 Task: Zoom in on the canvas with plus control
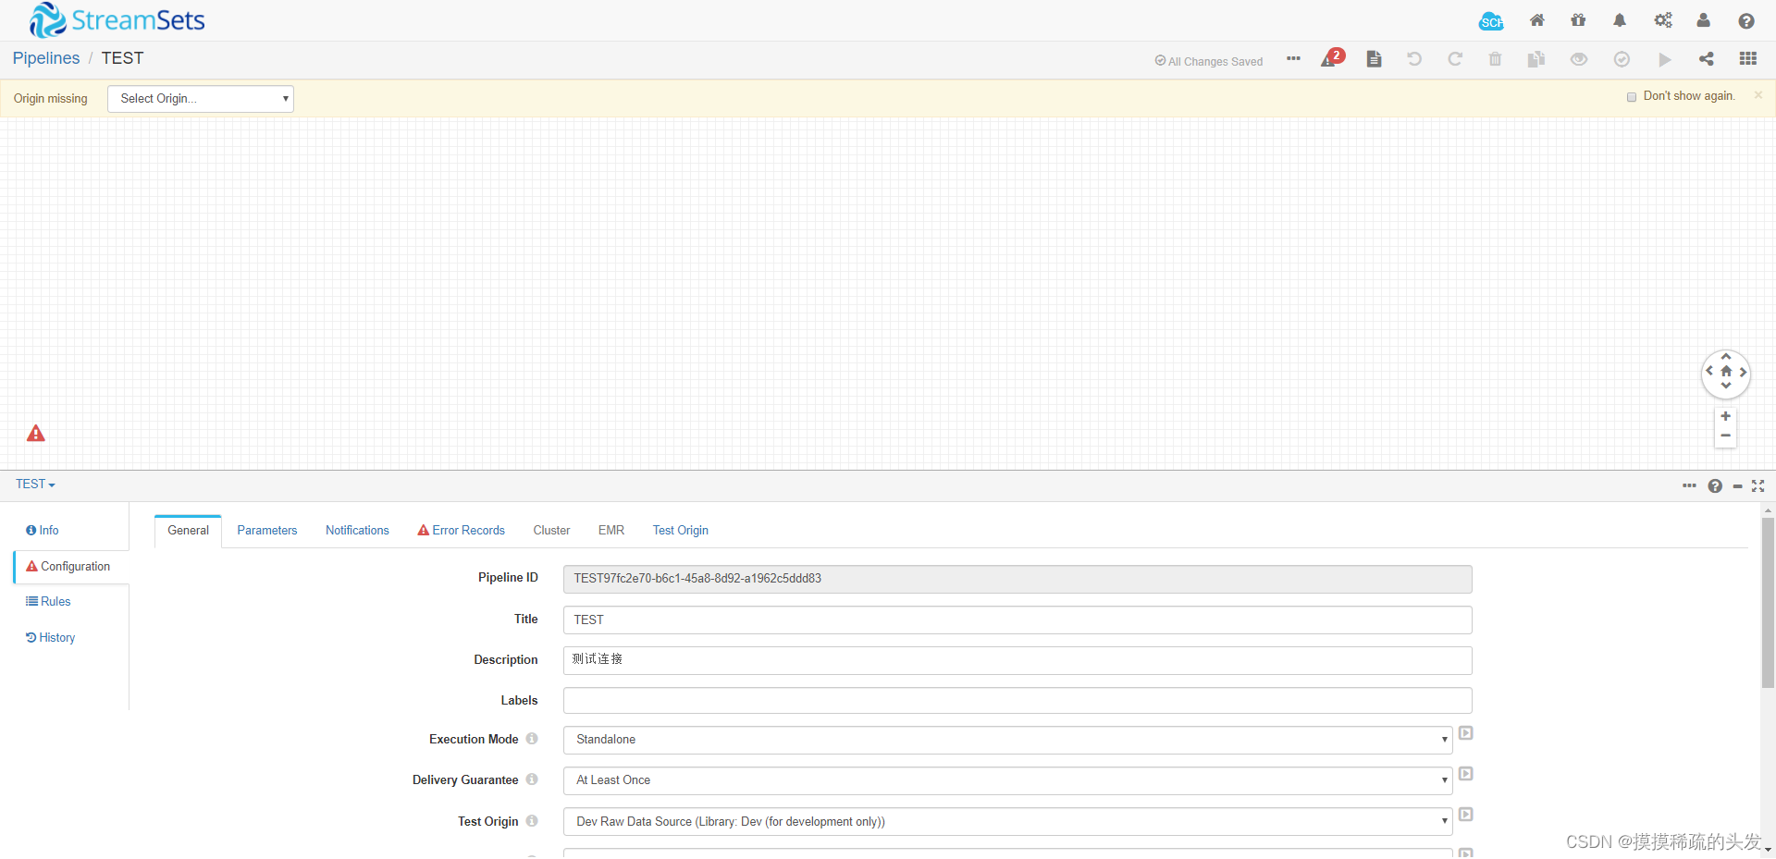coord(1725,416)
